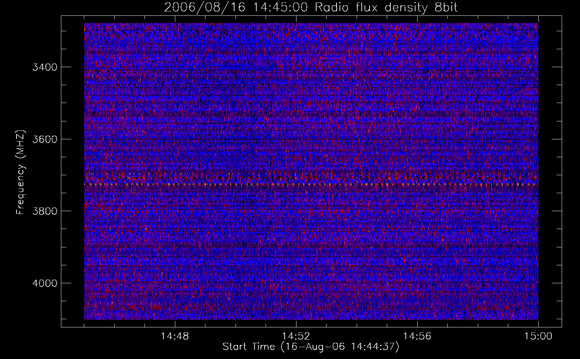
Task: Click the 14:52 time tick label
Action: pyautogui.click(x=296, y=336)
